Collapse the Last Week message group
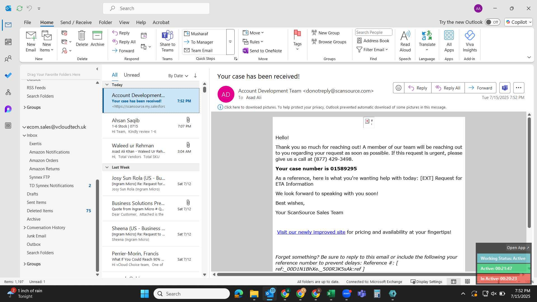This screenshot has width=537, height=302. click(107, 167)
